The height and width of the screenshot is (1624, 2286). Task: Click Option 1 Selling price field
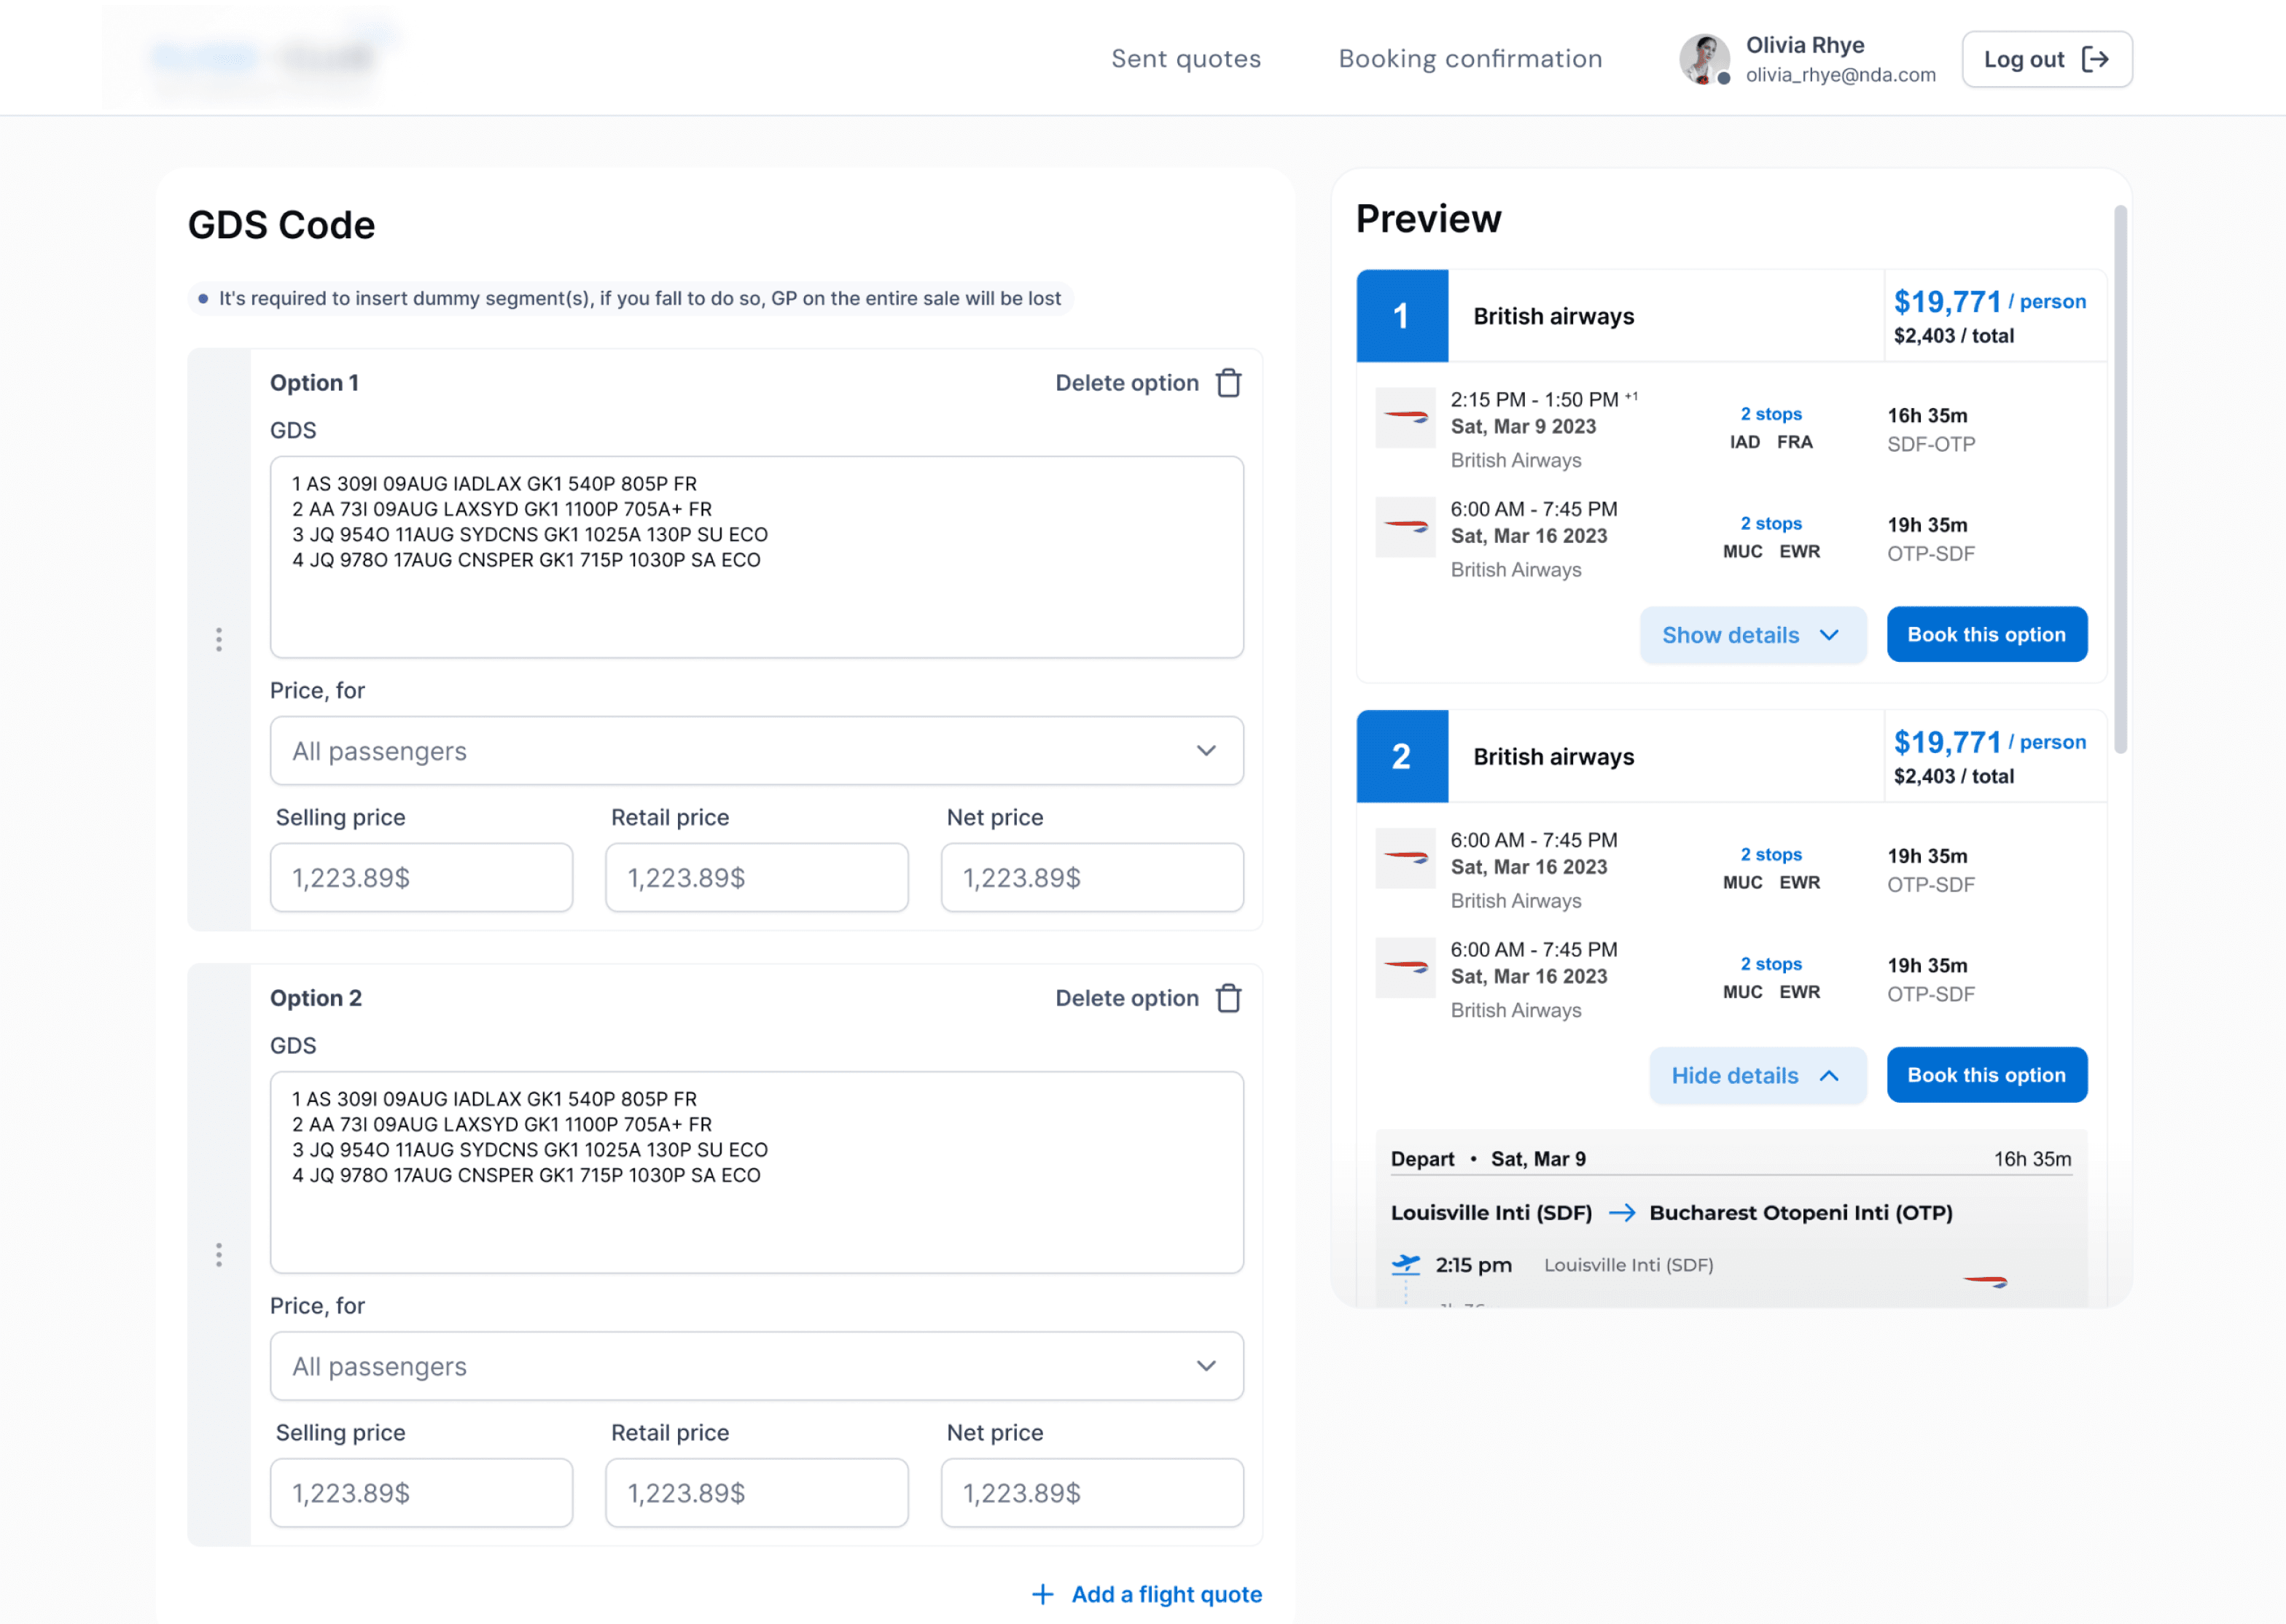point(421,878)
